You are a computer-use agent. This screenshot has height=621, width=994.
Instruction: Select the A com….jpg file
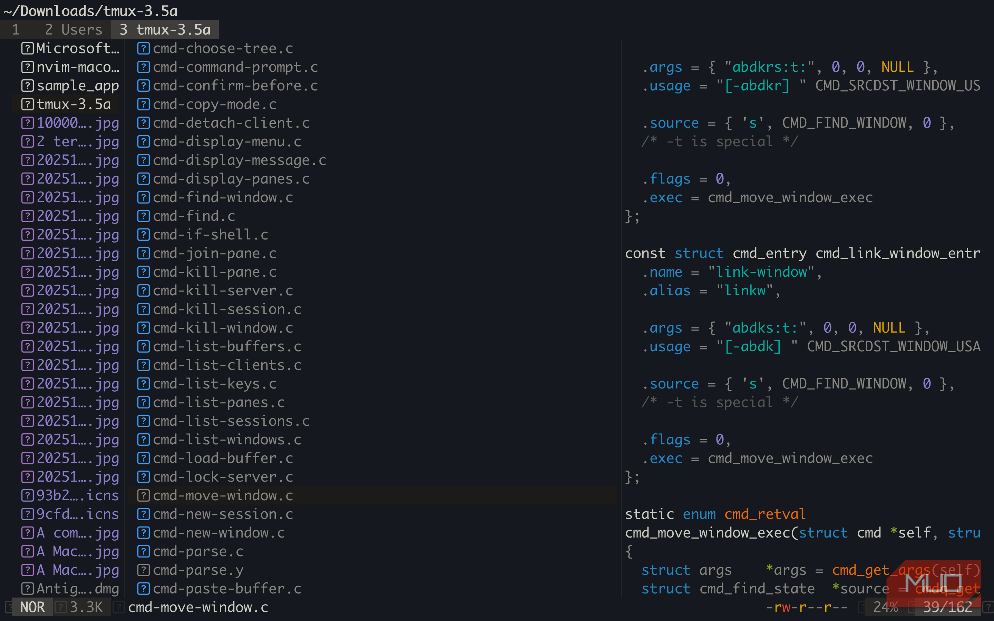pos(70,533)
